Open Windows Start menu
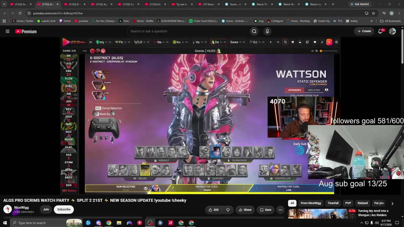The height and width of the screenshot is (227, 404). tap(5, 223)
